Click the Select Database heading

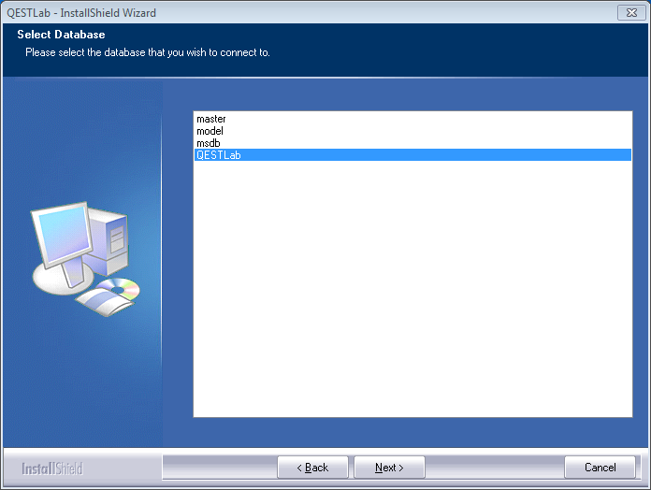click(61, 36)
